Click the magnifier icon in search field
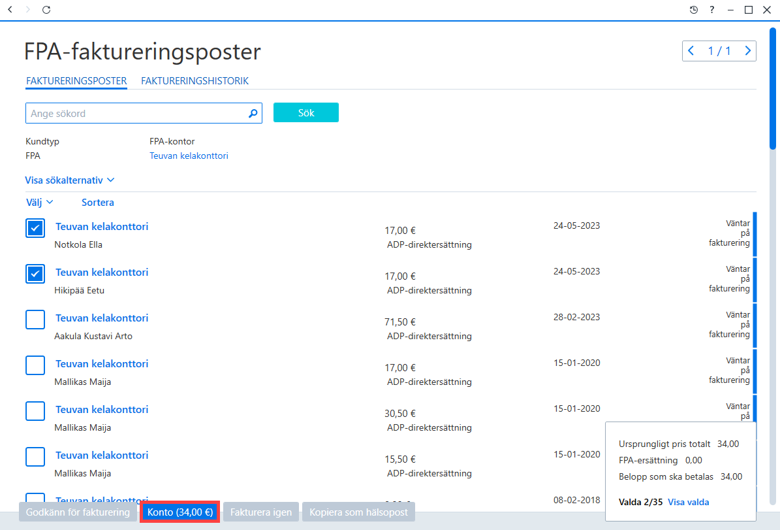The width and height of the screenshot is (780, 530). click(x=253, y=114)
